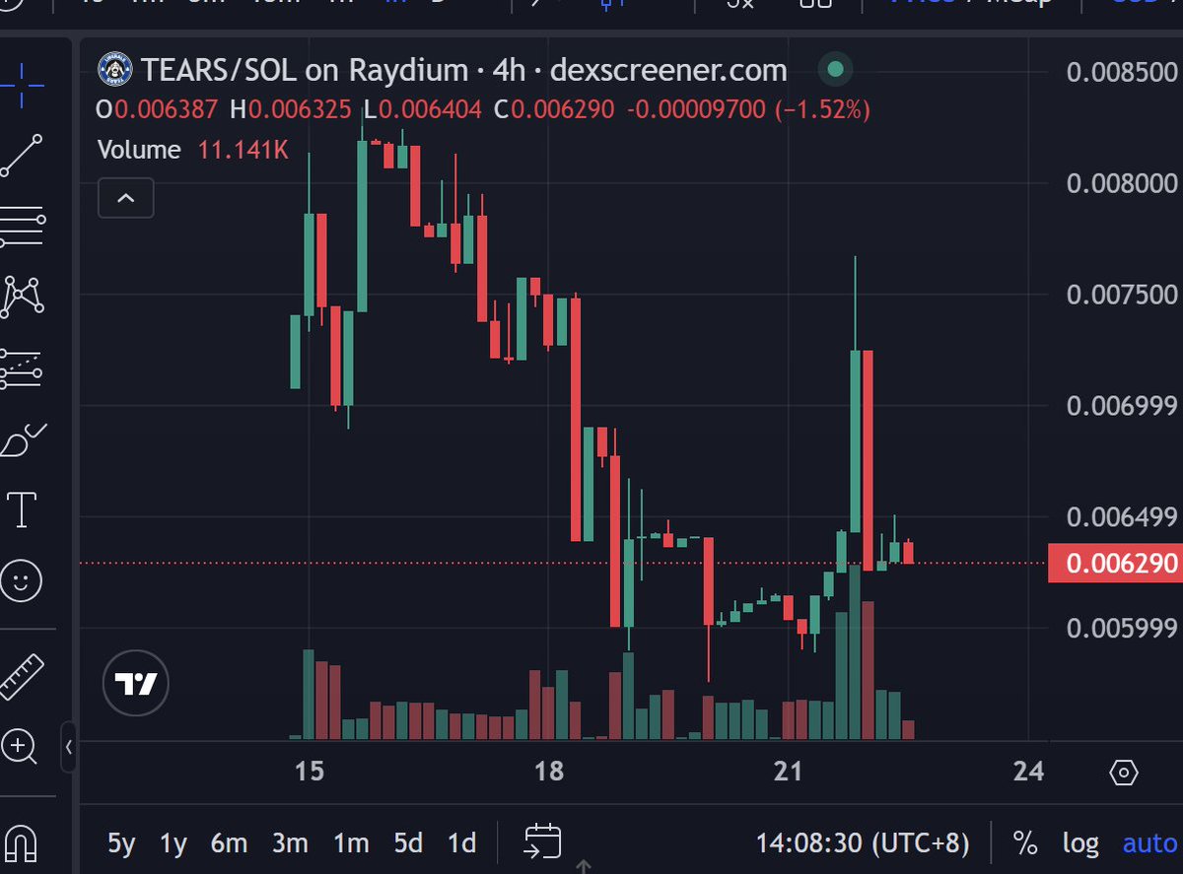Image resolution: width=1183 pixels, height=874 pixels.
Task: Toggle the percentage scale
Action: pyautogui.click(x=1025, y=843)
